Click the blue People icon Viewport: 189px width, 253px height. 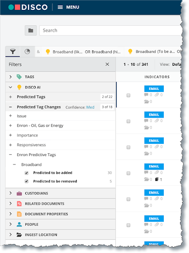coord(19,224)
